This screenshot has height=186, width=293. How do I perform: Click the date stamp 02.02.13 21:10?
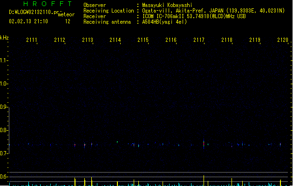28,21
